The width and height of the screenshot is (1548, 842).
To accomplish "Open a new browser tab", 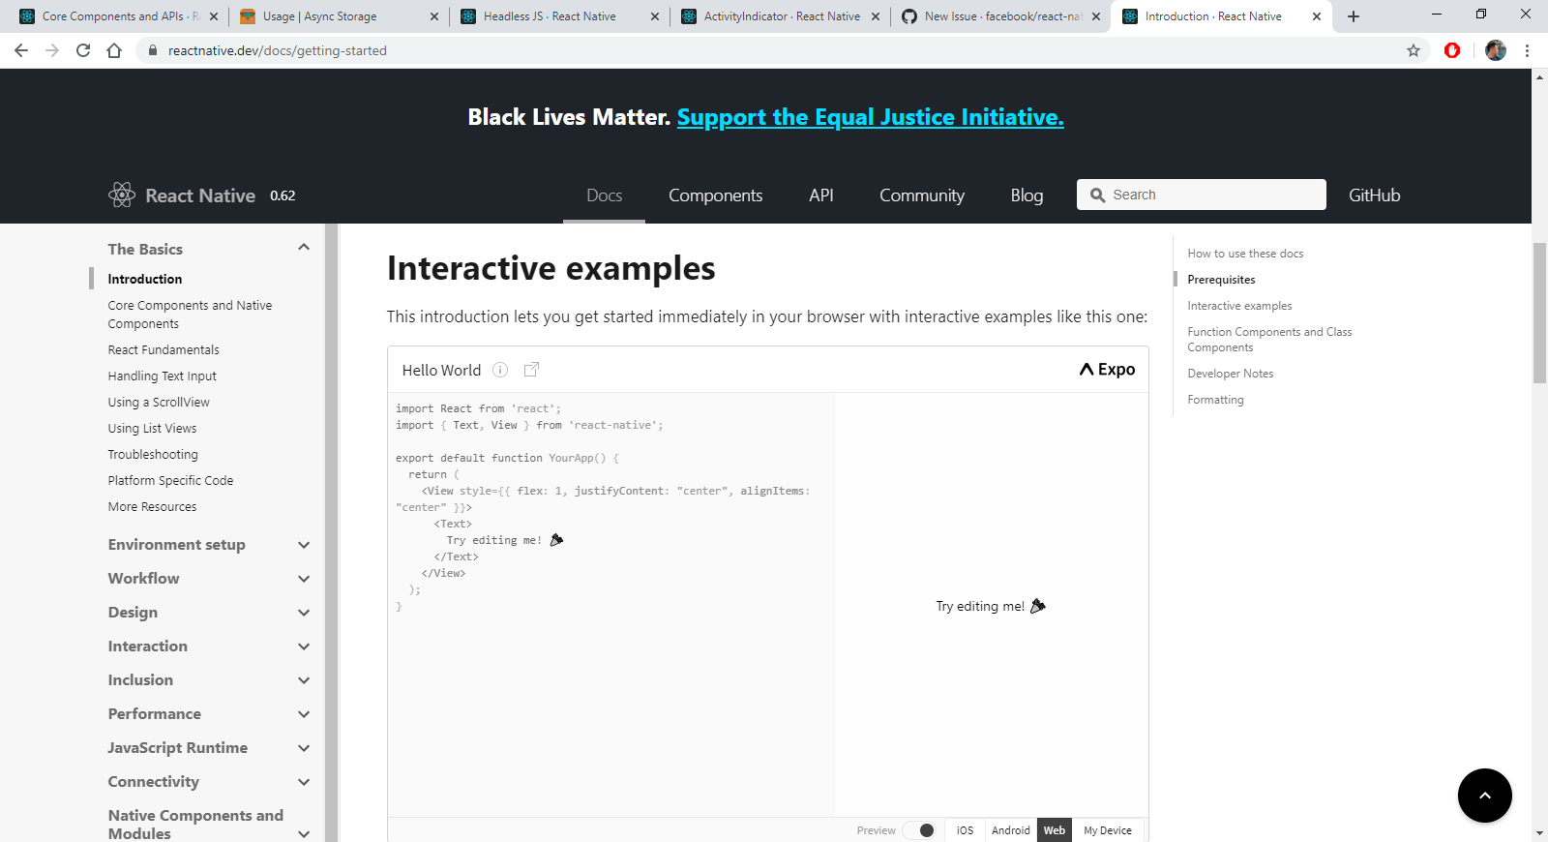I will click(x=1354, y=16).
